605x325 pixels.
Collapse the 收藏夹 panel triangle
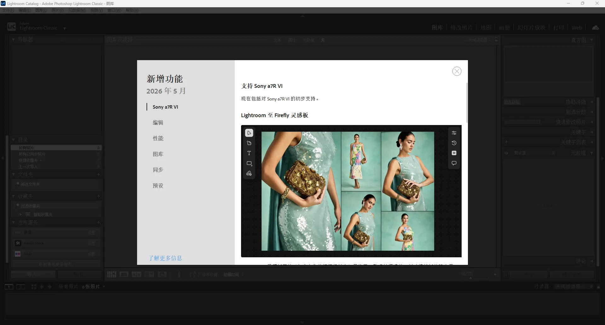(14, 196)
